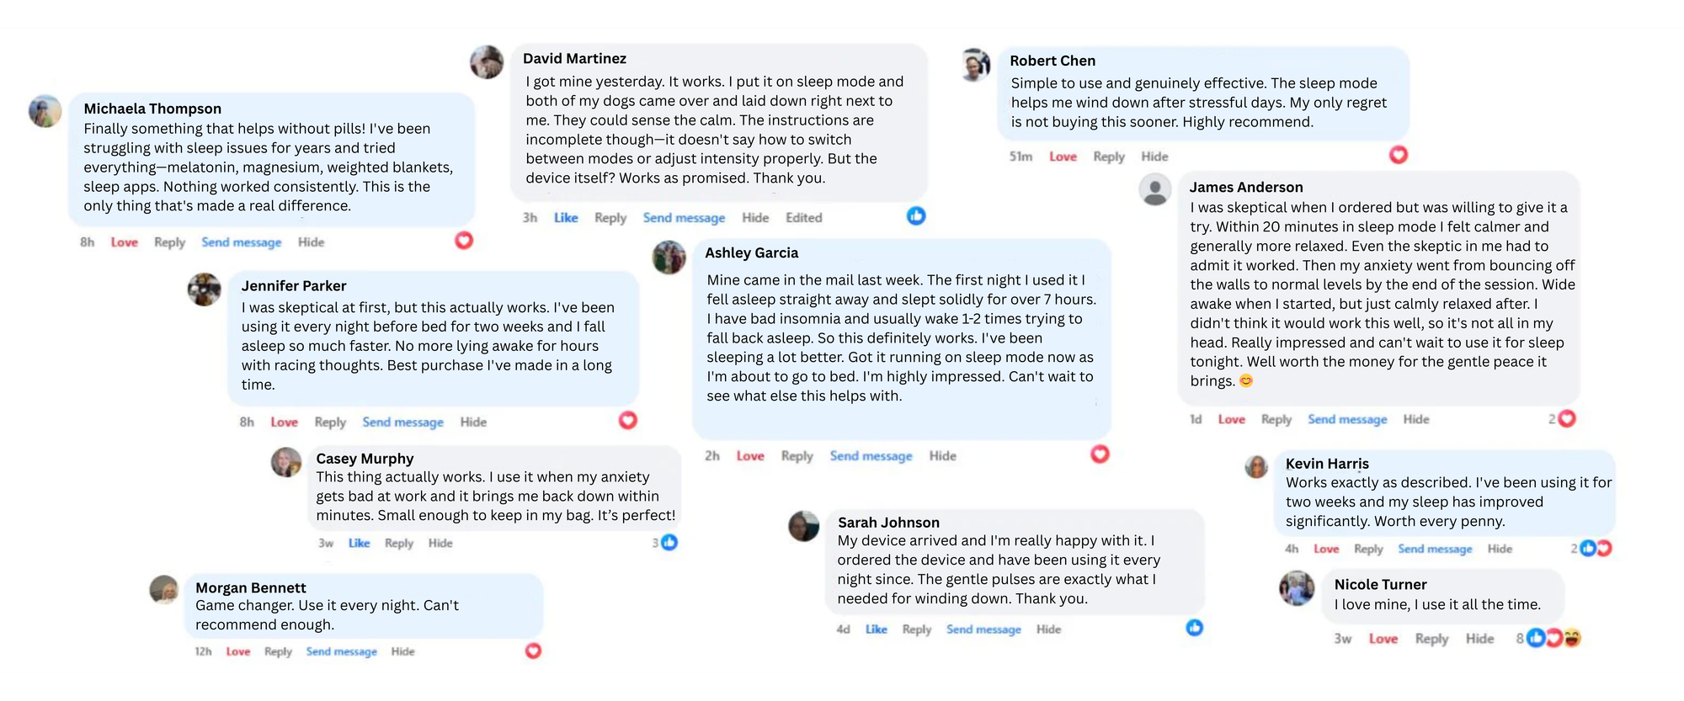The width and height of the screenshot is (1684, 701).
Task: Open Sarah Johnson's profile name
Action: pyautogui.click(x=888, y=522)
